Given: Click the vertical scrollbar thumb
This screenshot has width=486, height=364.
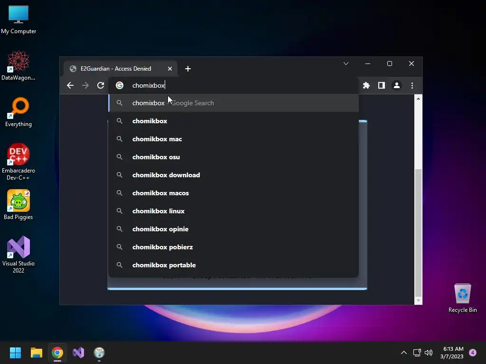Looking at the screenshot, I should click(x=418, y=232).
